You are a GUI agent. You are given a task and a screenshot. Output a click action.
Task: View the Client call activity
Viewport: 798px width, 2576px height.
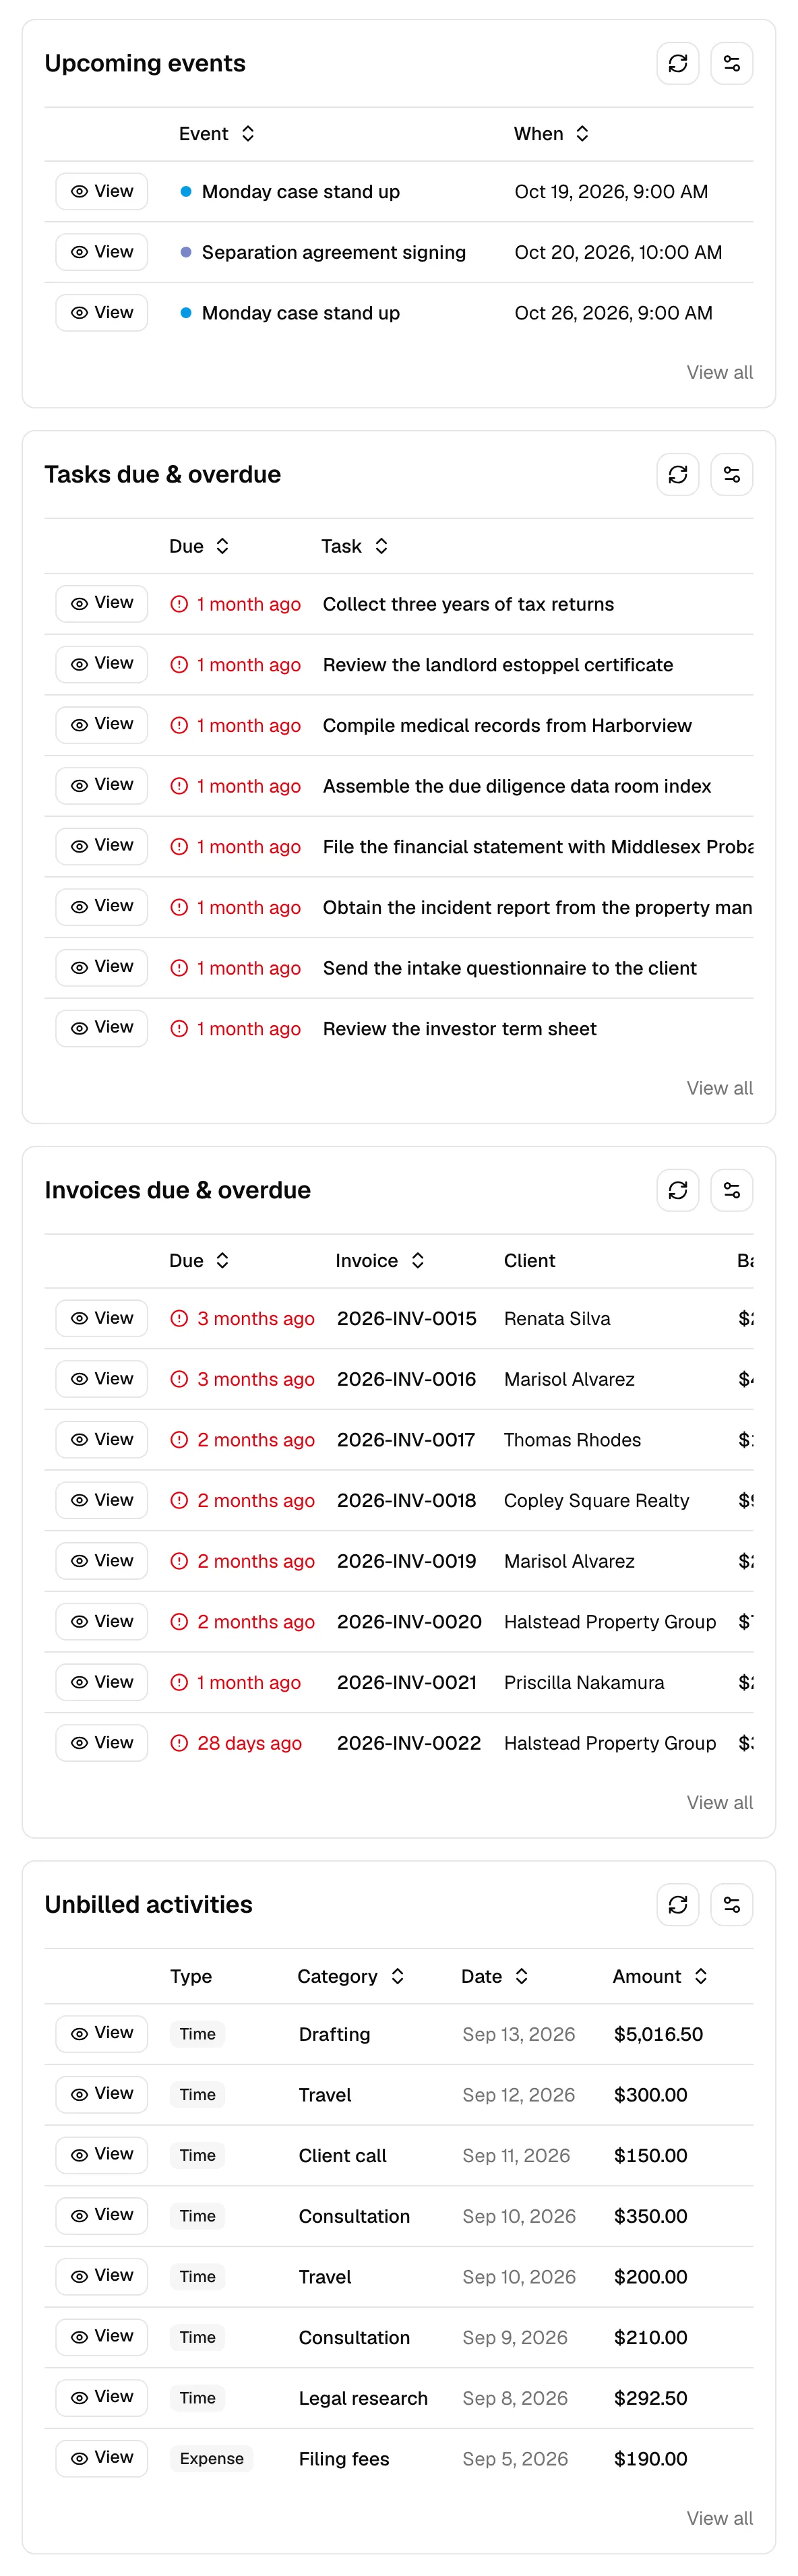[102, 2155]
